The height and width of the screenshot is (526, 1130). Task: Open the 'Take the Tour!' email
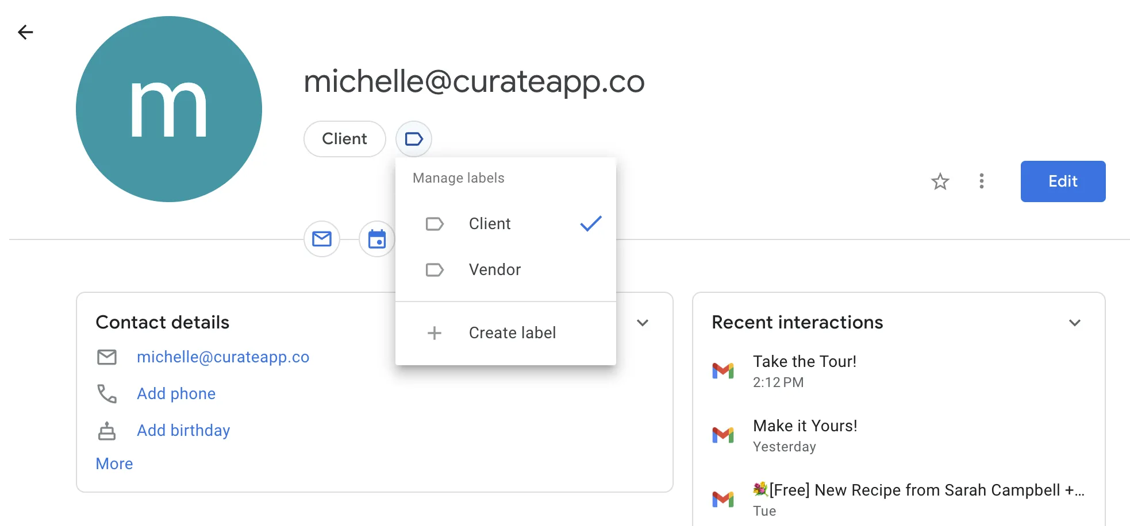click(x=804, y=362)
